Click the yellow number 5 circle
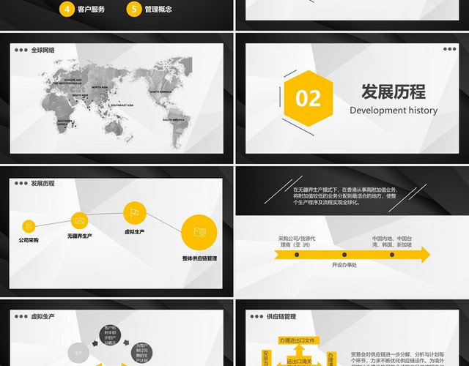Image resolution: width=469 pixels, height=366 pixels. [134, 10]
